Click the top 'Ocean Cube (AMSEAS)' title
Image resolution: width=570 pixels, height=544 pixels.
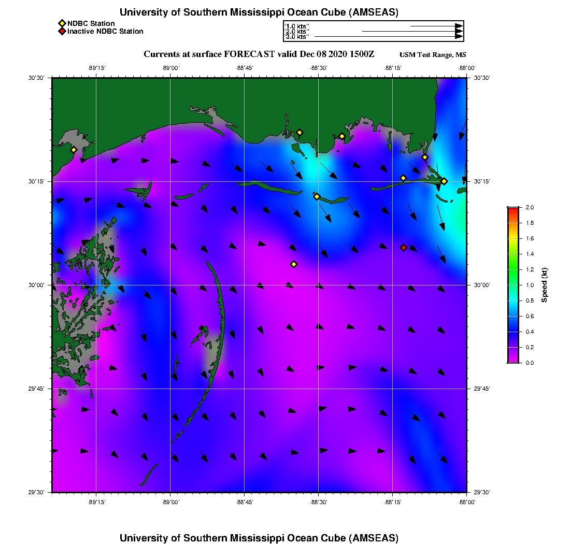point(259,12)
